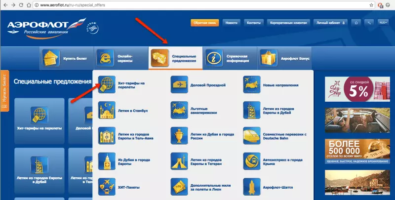Click the Льготные авиаперевозки icon

(x=179, y=110)
